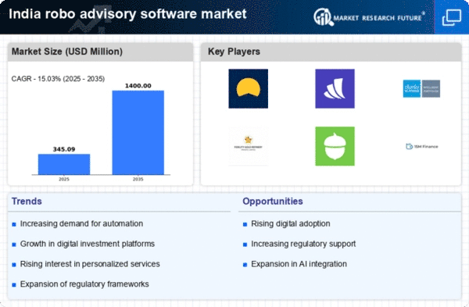Click 'Growth in digital investment platforms'
469x307 pixels.
tap(88, 244)
